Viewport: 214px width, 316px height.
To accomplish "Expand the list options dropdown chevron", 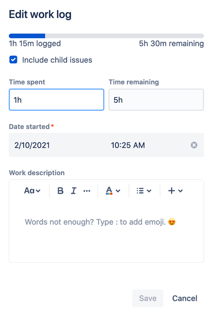I will click(x=149, y=191).
